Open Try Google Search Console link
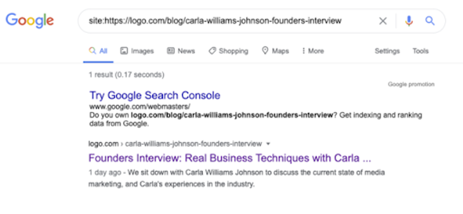This screenshot has width=463, height=214. (155, 95)
